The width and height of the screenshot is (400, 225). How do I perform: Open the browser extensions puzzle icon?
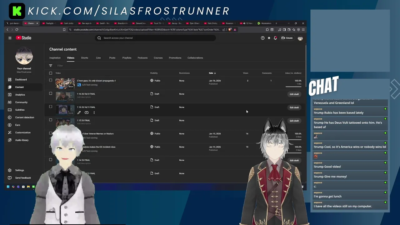(267, 30)
